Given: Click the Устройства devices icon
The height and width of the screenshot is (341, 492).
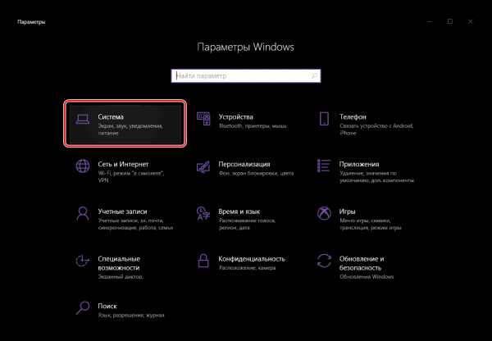Looking at the screenshot, I should click(x=203, y=119).
